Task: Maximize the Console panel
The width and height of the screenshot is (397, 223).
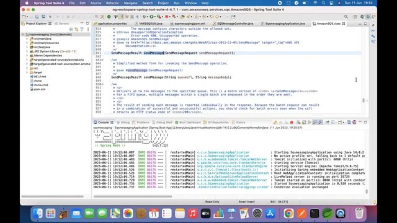Action: pyautogui.click(x=365, y=122)
